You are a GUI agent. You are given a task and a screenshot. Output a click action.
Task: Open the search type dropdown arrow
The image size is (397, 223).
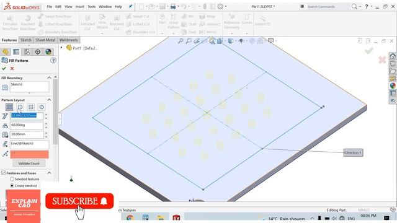360,7
